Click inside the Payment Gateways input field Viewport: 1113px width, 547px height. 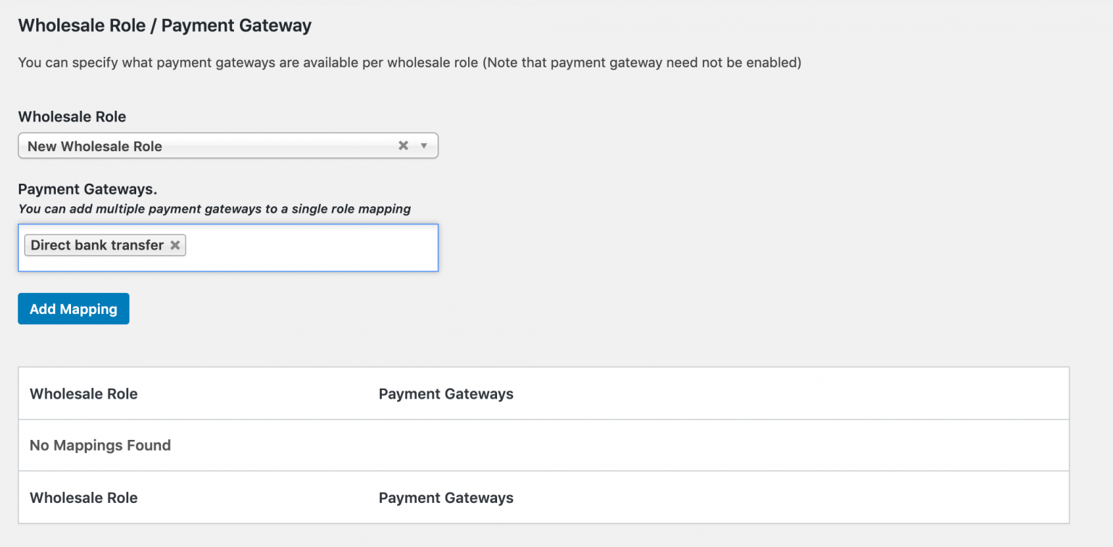click(304, 246)
